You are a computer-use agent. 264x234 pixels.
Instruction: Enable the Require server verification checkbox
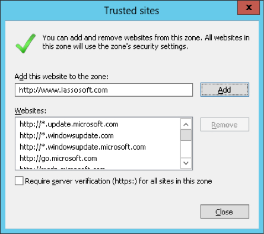point(19,181)
